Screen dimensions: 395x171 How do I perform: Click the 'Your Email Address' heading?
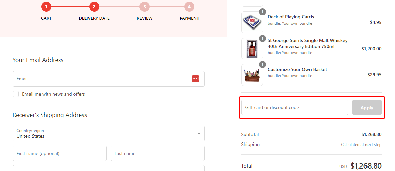click(38, 60)
